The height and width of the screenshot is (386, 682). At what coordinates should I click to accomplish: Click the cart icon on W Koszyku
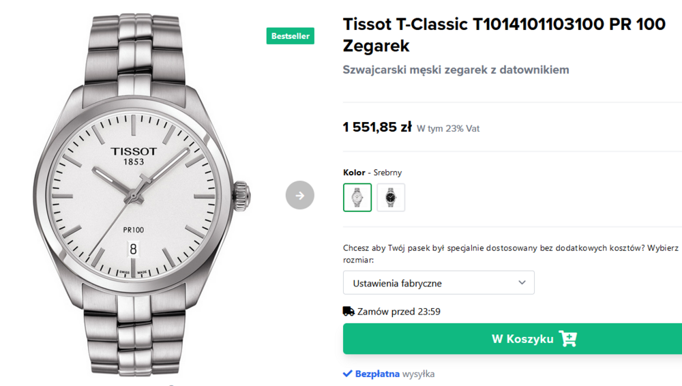point(567,339)
